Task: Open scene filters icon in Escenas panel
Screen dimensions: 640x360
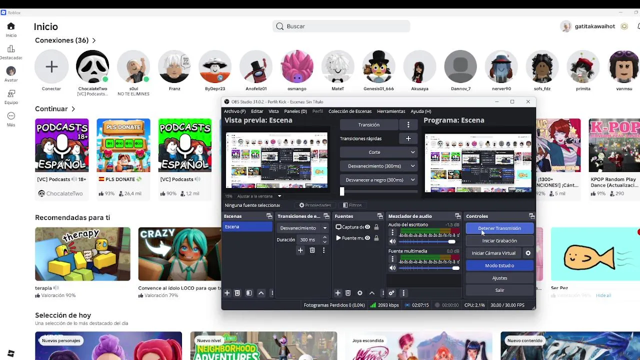Action: (249, 293)
